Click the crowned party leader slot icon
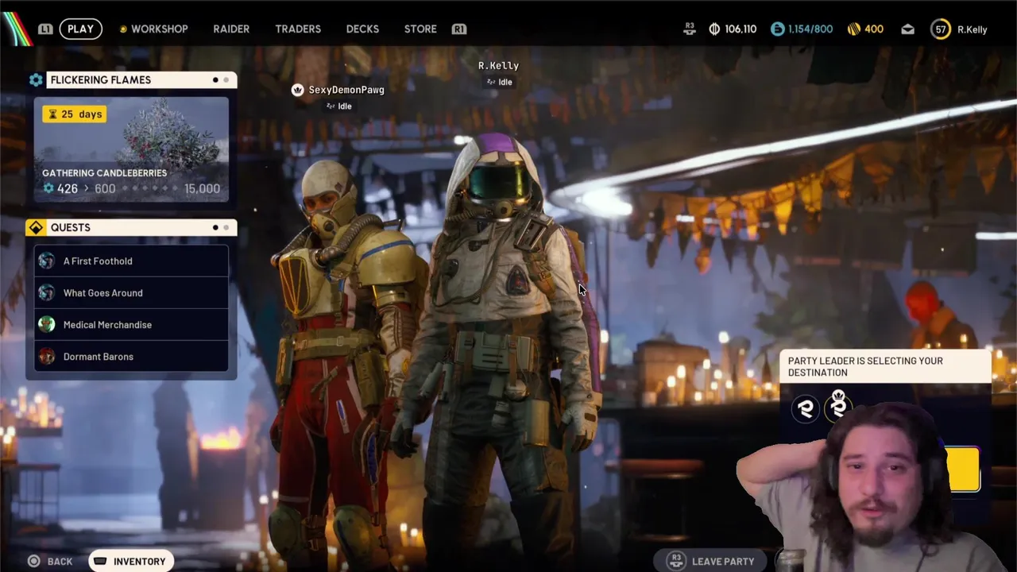The height and width of the screenshot is (572, 1017). tap(838, 406)
